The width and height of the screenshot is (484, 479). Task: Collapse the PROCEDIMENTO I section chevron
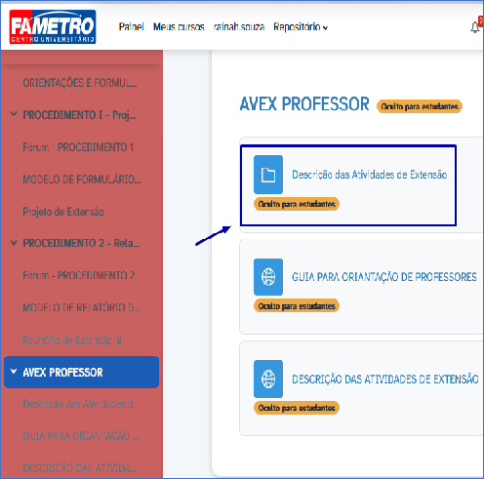pos(14,114)
